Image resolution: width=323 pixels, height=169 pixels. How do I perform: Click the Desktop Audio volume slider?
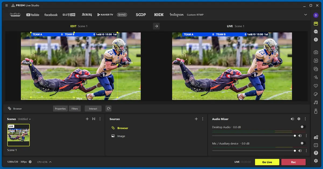253,136
